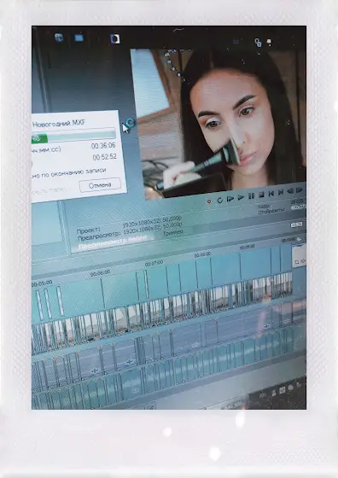Click the Play From Start button

pos(230,198)
